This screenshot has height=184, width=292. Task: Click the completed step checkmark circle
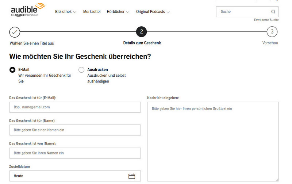tap(15, 32)
